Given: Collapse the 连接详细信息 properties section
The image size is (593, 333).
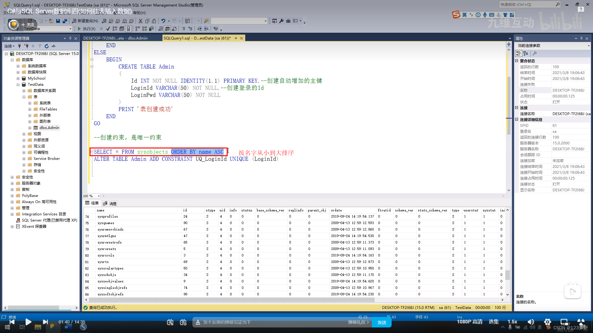Looking at the screenshot, I should tap(517, 119).
